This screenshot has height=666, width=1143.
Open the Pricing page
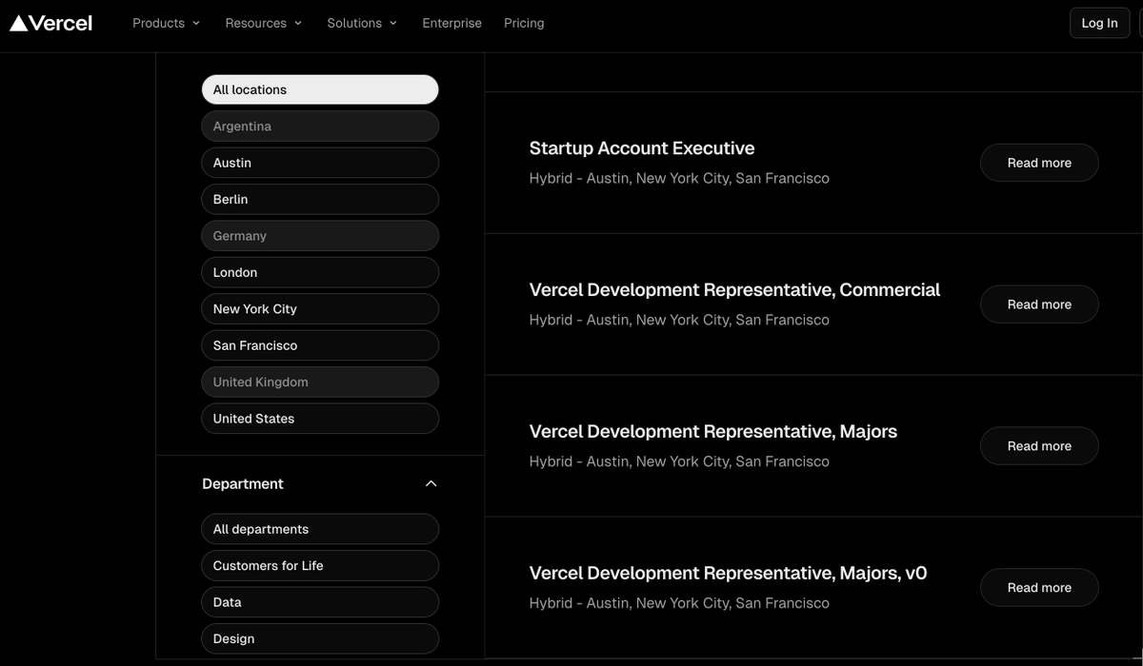[x=524, y=23]
